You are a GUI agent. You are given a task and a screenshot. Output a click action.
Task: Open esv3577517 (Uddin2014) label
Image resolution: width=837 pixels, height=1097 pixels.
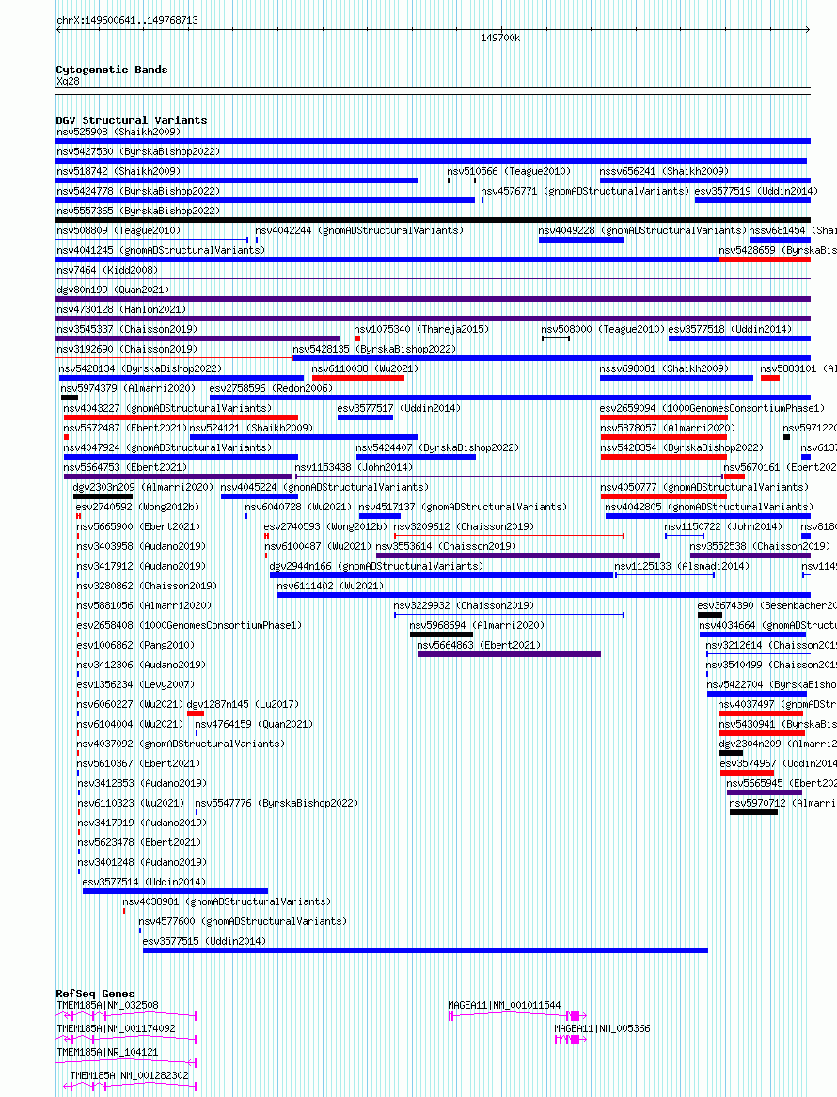(x=399, y=408)
